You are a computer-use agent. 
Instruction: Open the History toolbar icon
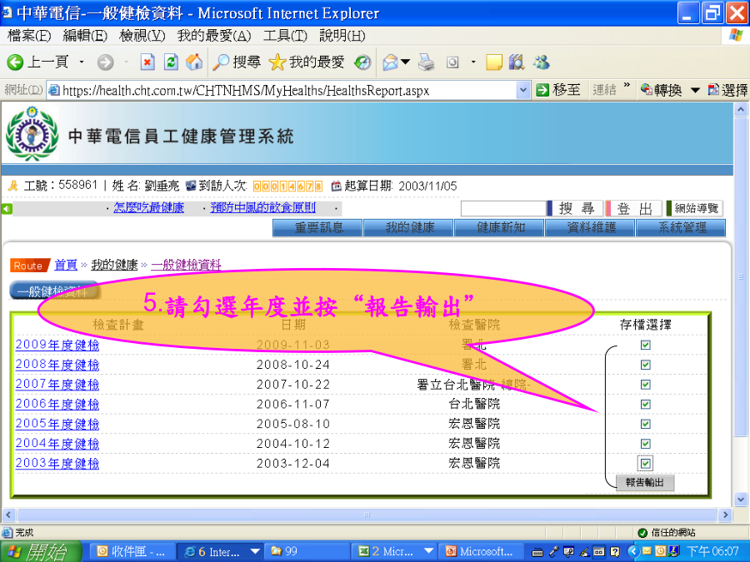(362, 62)
